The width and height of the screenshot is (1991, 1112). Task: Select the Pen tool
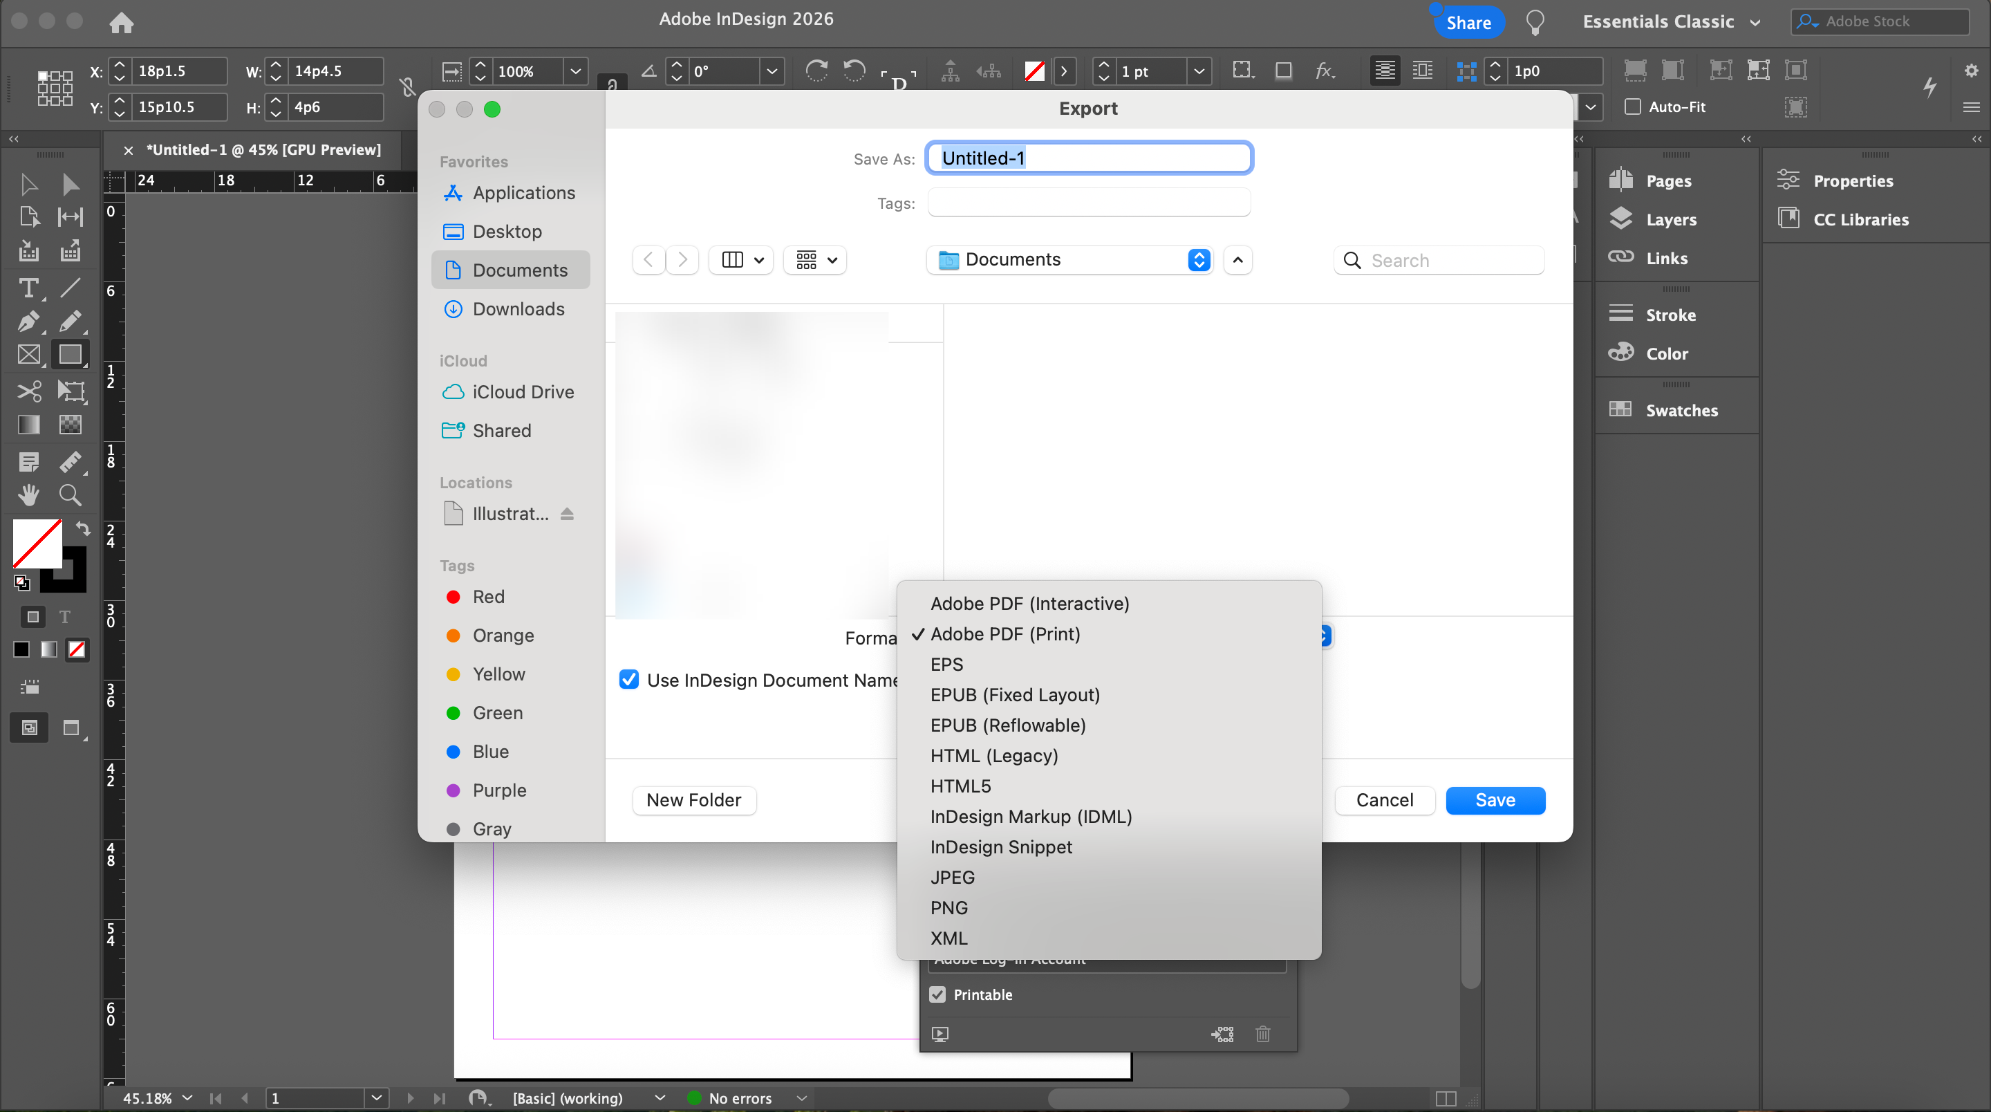click(x=28, y=321)
